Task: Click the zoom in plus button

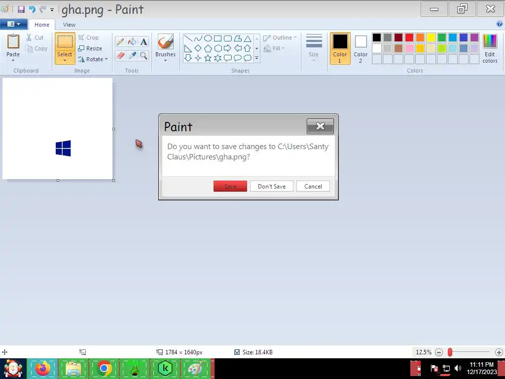Action: (x=499, y=352)
